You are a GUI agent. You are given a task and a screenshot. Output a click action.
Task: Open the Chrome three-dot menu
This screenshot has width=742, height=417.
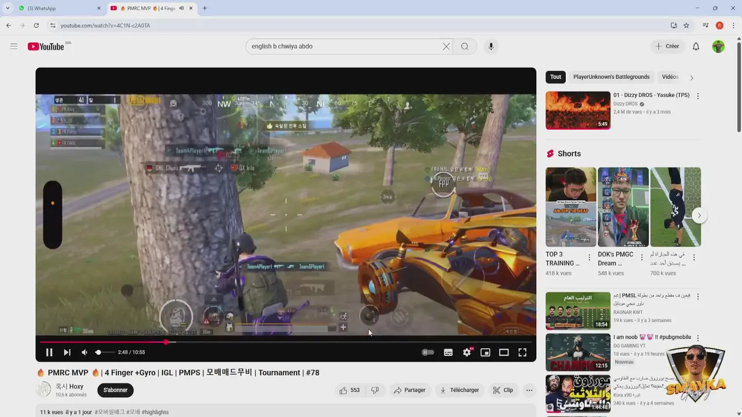coord(733,25)
